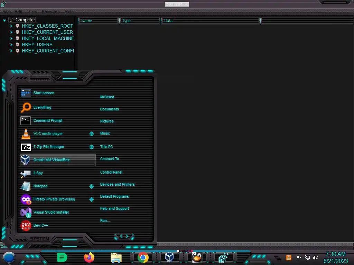Open the 7-Zip File Manager icon
Screen dimensions: 354x265
tap(26, 147)
